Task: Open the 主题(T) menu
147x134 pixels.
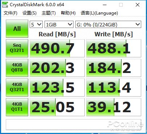Action: coord(49,13)
